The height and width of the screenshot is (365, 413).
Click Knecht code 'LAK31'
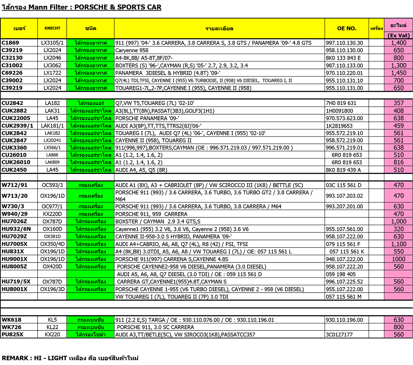coord(52,111)
